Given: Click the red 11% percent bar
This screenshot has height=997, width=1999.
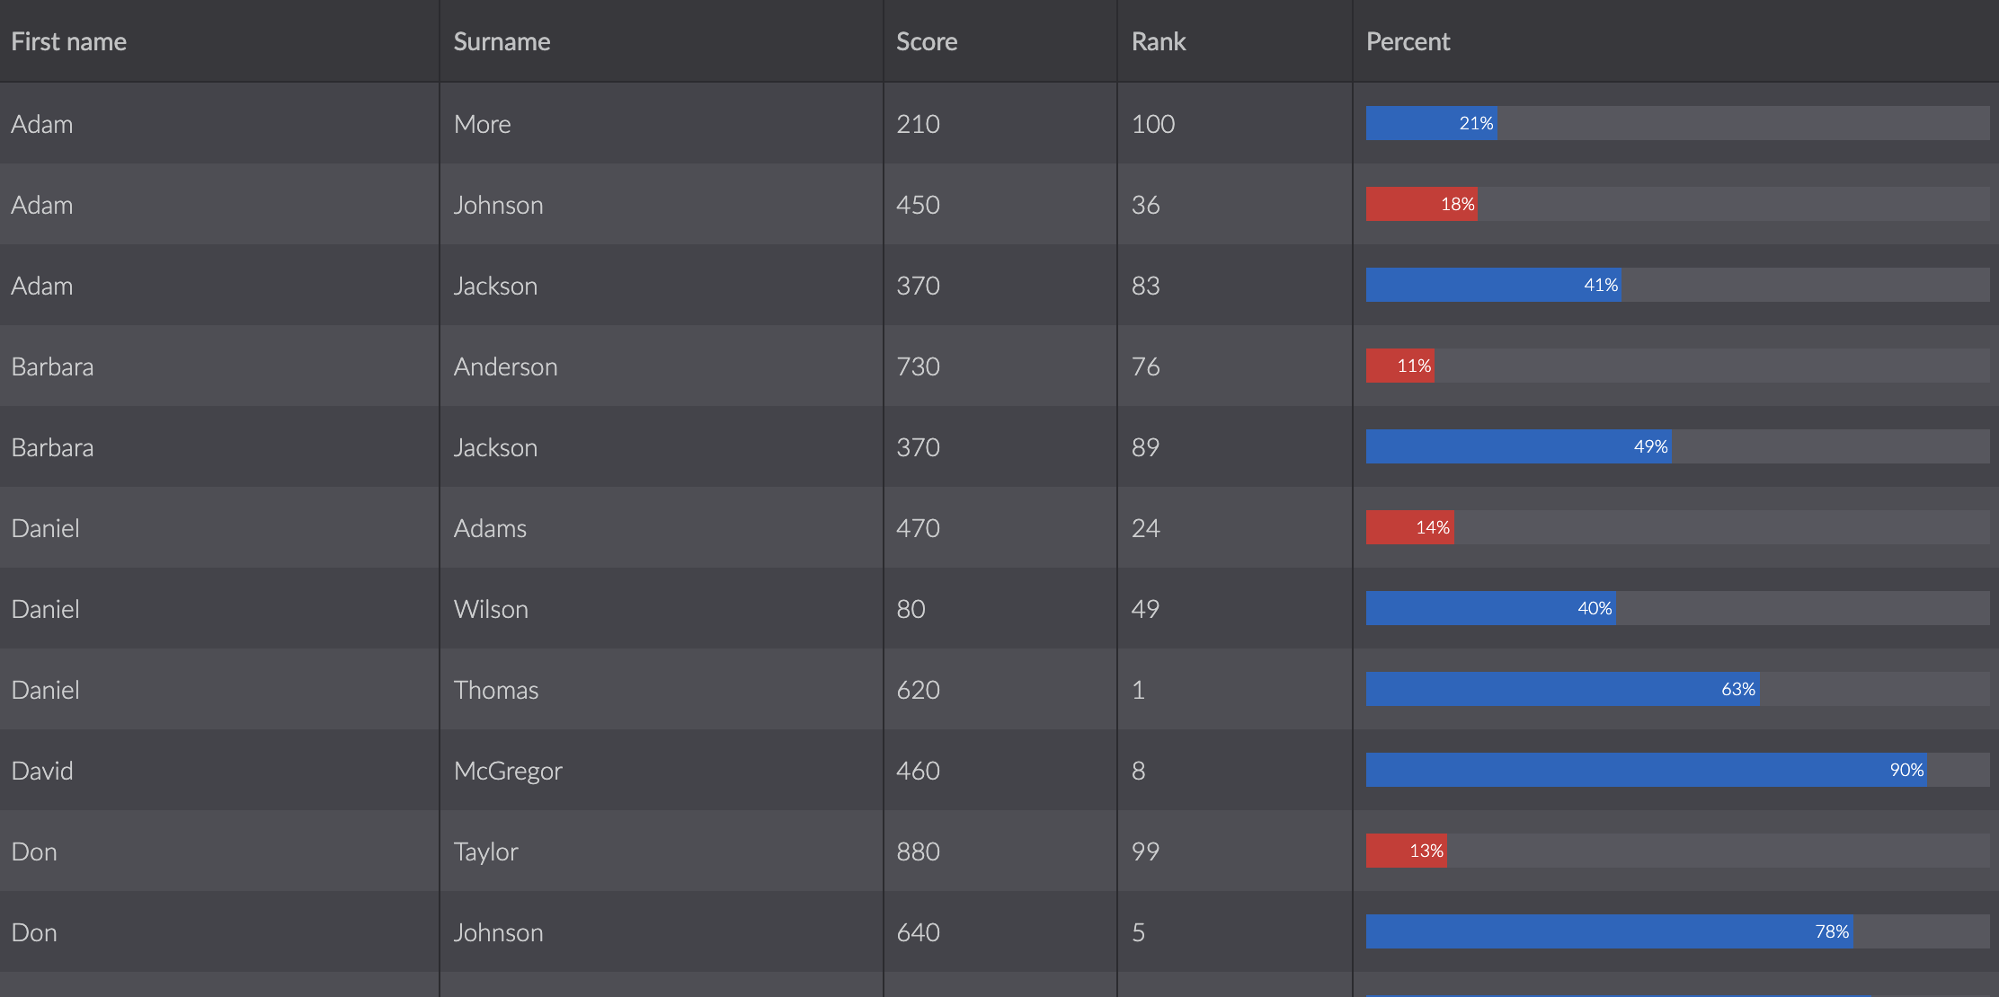Looking at the screenshot, I should click(1399, 366).
